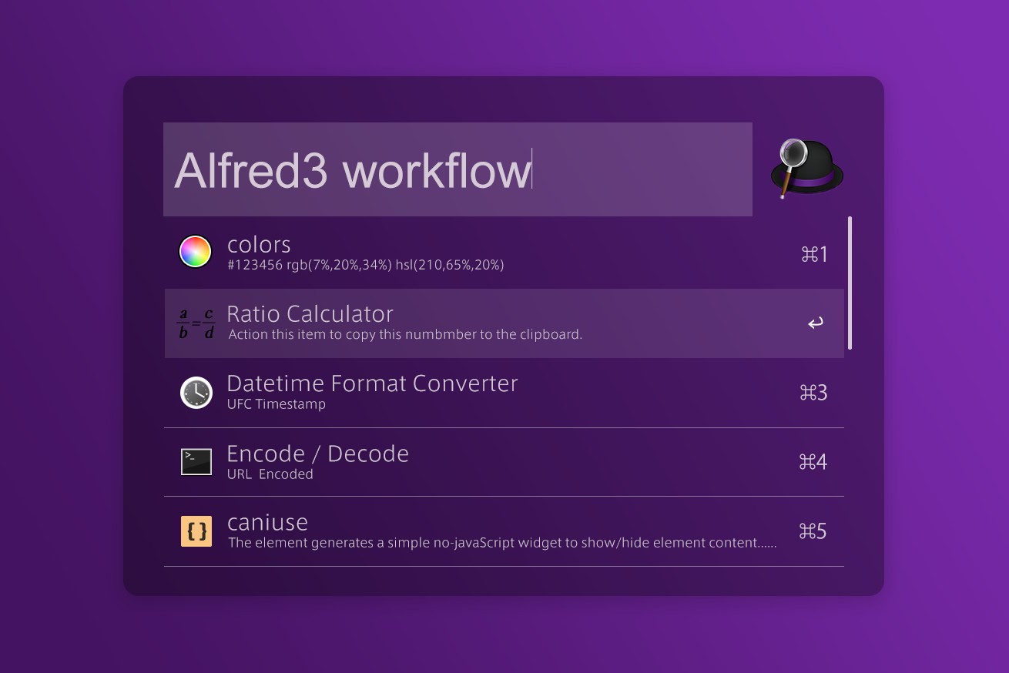Click the return arrow icon on Ratio Calculator row
1009x673 pixels.
tap(815, 323)
